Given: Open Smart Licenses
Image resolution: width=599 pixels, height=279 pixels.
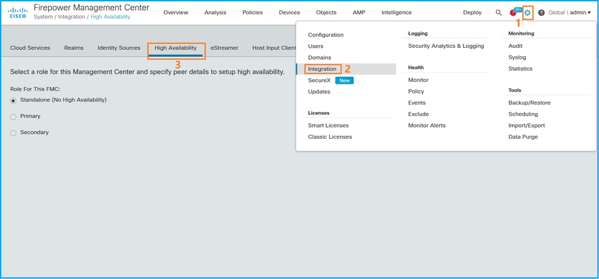Looking at the screenshot, I should pos(328,126).
